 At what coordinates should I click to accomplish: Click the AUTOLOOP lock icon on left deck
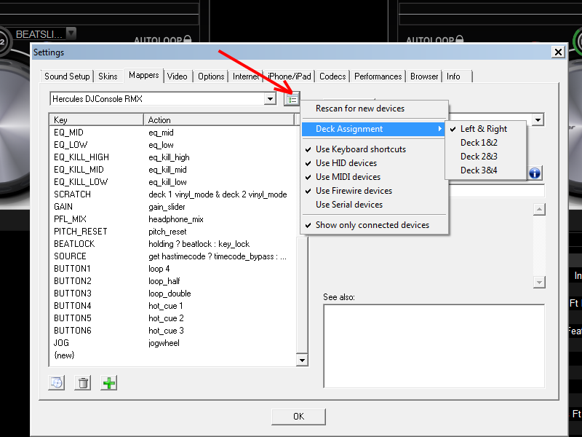(188, 39)
